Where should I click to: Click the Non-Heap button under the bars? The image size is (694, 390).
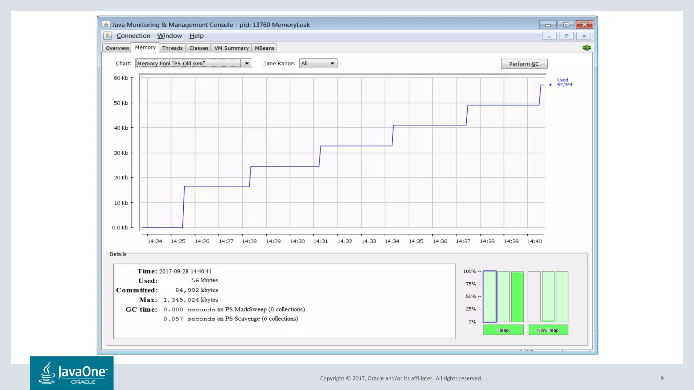click(548, 330)
